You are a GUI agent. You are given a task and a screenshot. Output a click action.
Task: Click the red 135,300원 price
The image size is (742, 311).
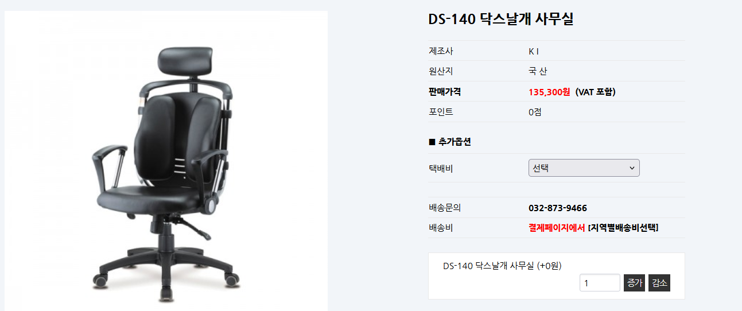tap(549, 92)
